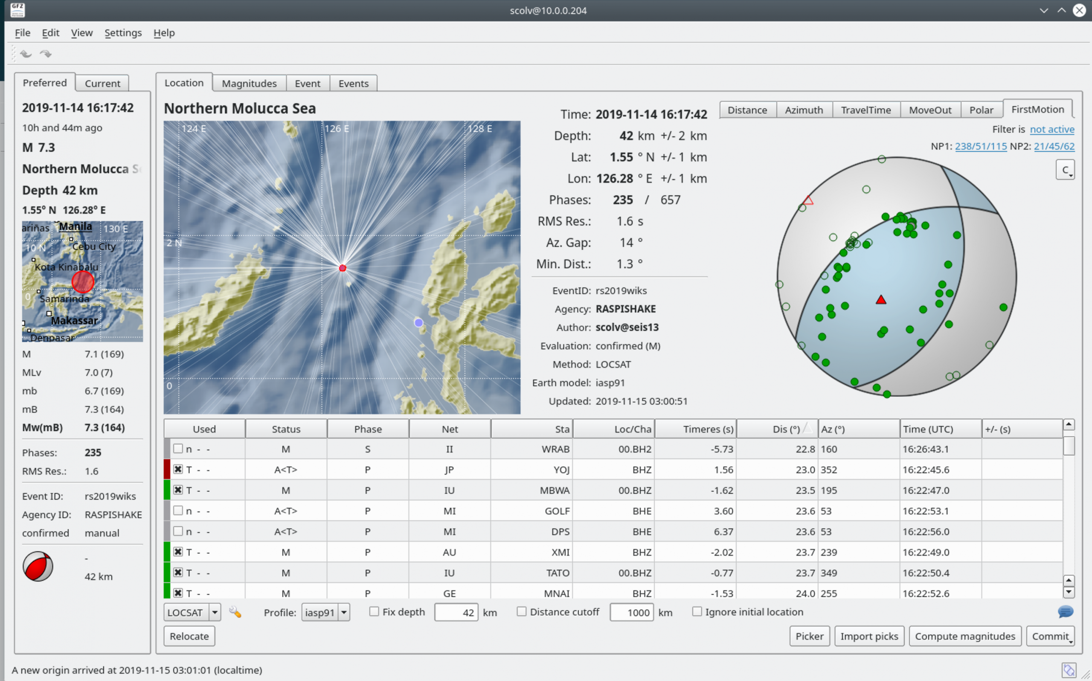Viewport: 1092px width, 681px height.
Task: Open the Picker button
Action: (x=810, y=636)
